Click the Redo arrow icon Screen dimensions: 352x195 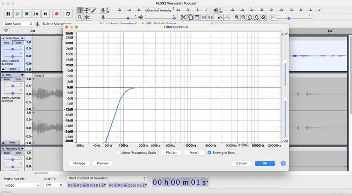(227, 18)
